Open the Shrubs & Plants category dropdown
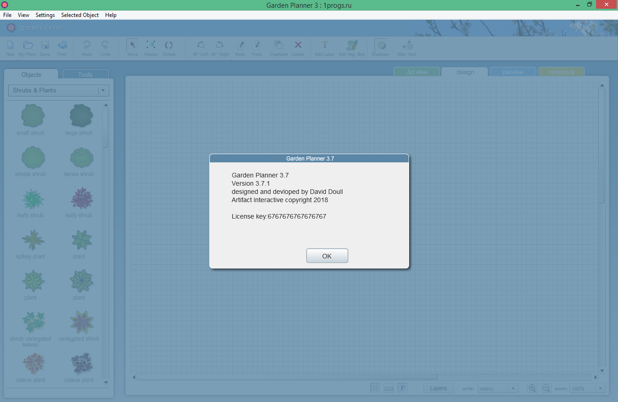Image resolution: width=618 pixels, height=402 pixels. pyautogui.click(x=59, y=91)
